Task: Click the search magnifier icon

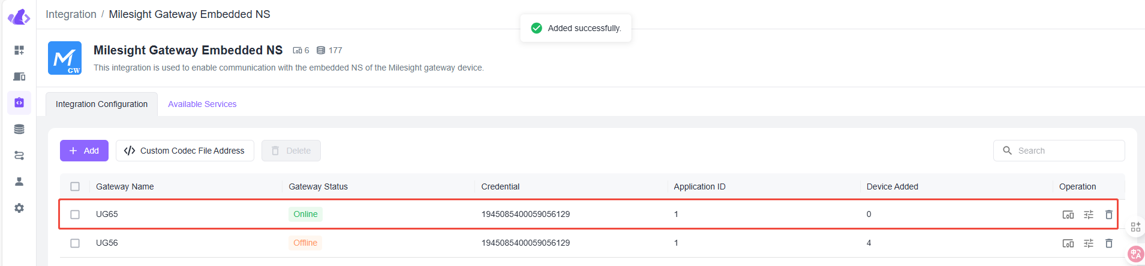Action: [1008, 151]
